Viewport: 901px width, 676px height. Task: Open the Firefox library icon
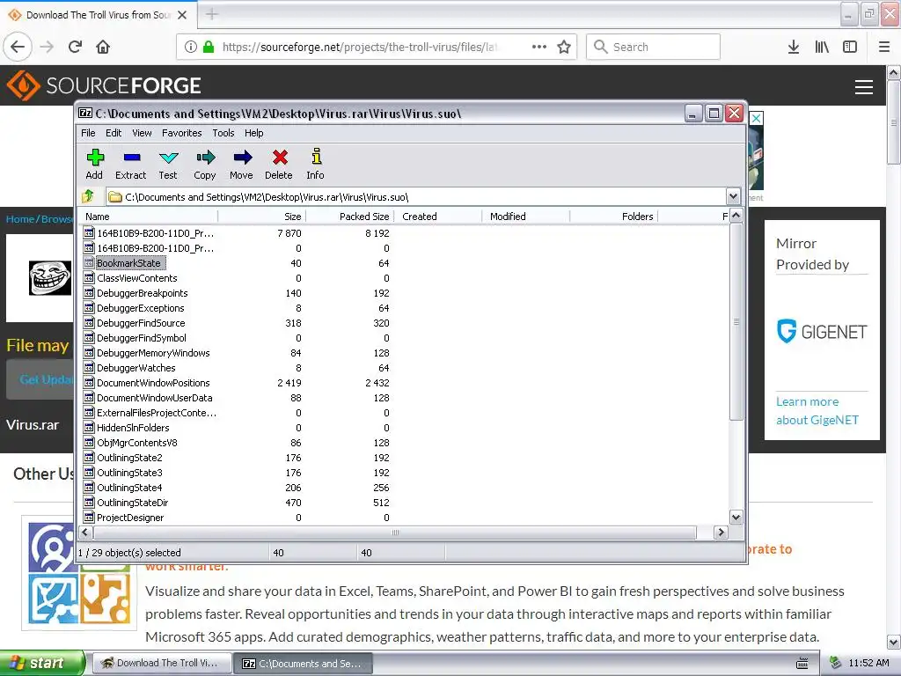[822, 47]
